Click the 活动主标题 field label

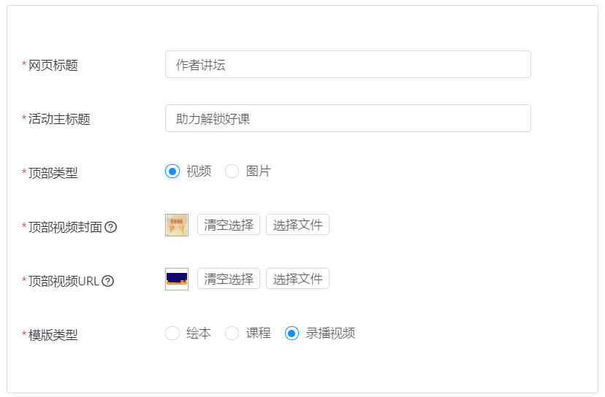[59, 120]
